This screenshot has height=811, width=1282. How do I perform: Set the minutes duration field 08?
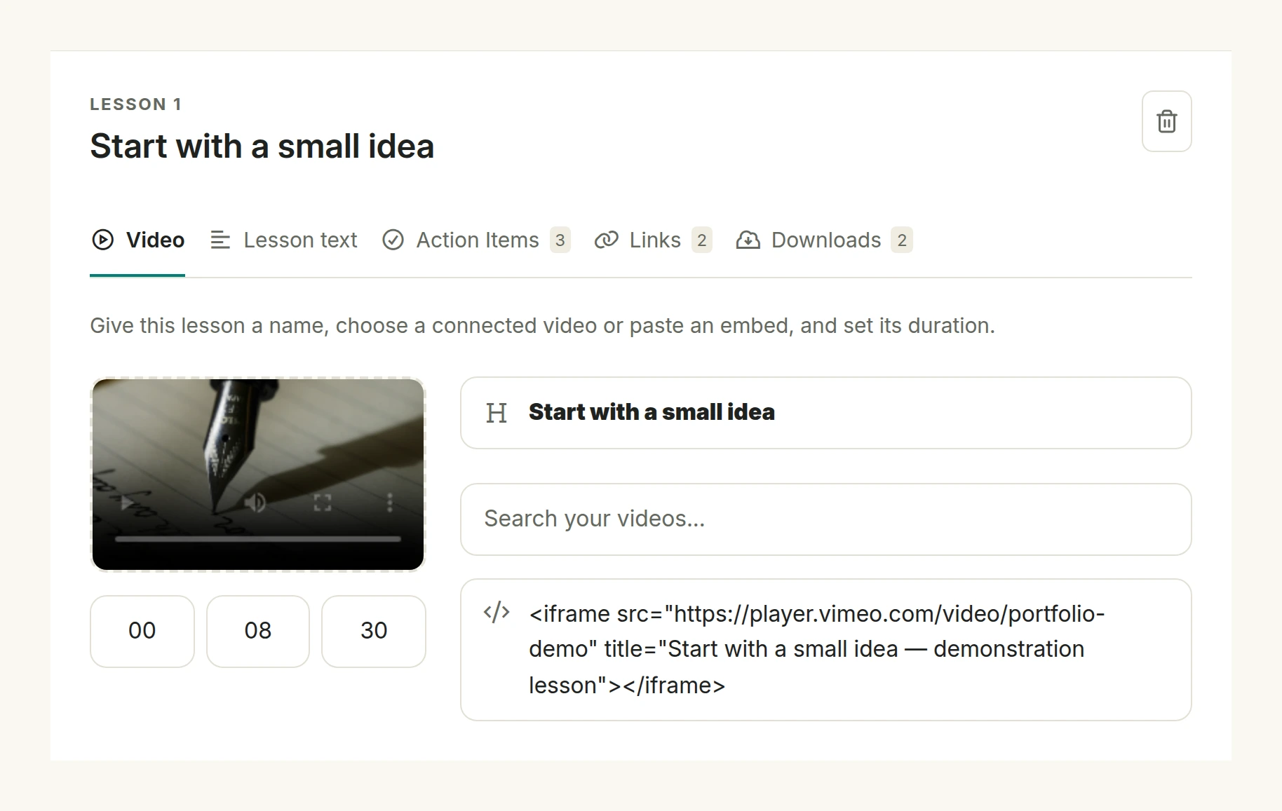pyautogui.click(x=258, y=631)
